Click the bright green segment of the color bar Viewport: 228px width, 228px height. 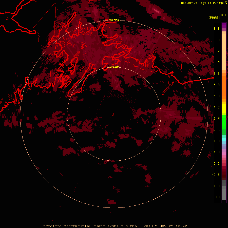(224, 122)
